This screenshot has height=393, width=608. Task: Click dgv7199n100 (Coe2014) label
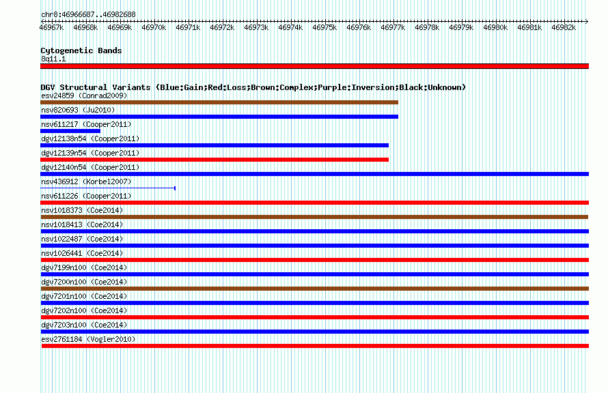tap(84, 267)
